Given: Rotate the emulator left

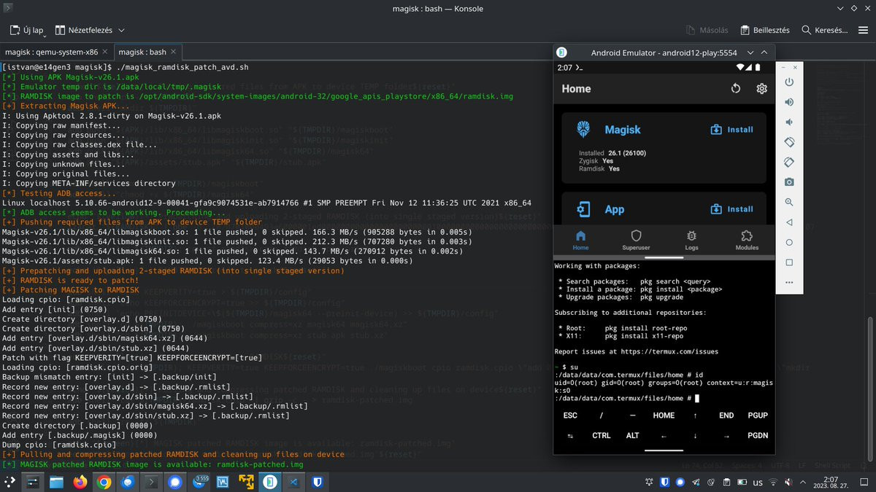Looking at the screenshot, I should 789,142.
